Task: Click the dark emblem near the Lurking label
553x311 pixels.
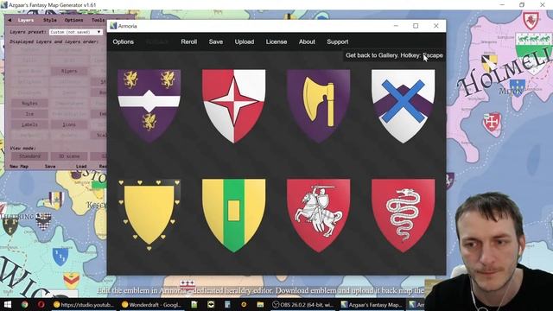Action: [x=10, y=225]
